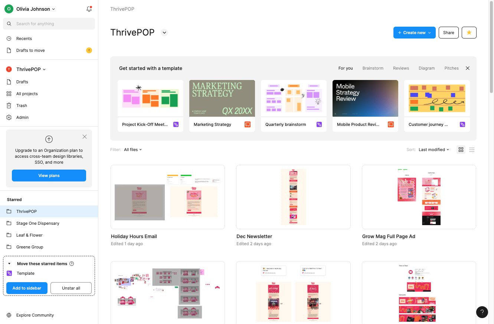Click Slides icon on Mobile Product Review card
494x324 pixels.
click(391, 124)
